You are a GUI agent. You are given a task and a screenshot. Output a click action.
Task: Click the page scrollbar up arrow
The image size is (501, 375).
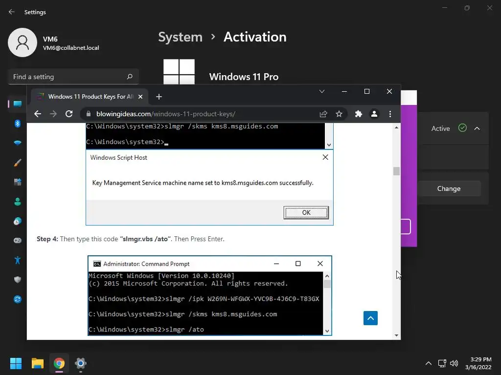(396, 127)
